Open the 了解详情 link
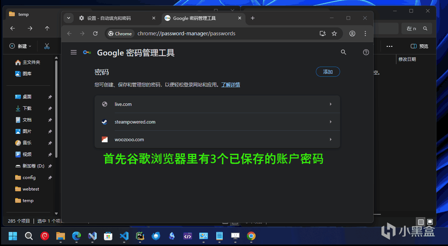Screen dimensions: 448x246 pyautogui.click(x=231, y=84)
